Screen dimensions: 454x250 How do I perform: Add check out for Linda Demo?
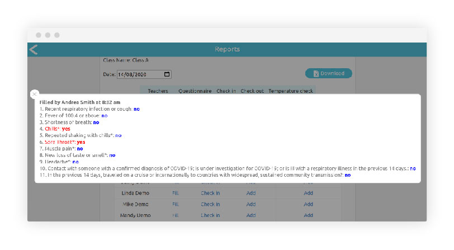(250, 193)
